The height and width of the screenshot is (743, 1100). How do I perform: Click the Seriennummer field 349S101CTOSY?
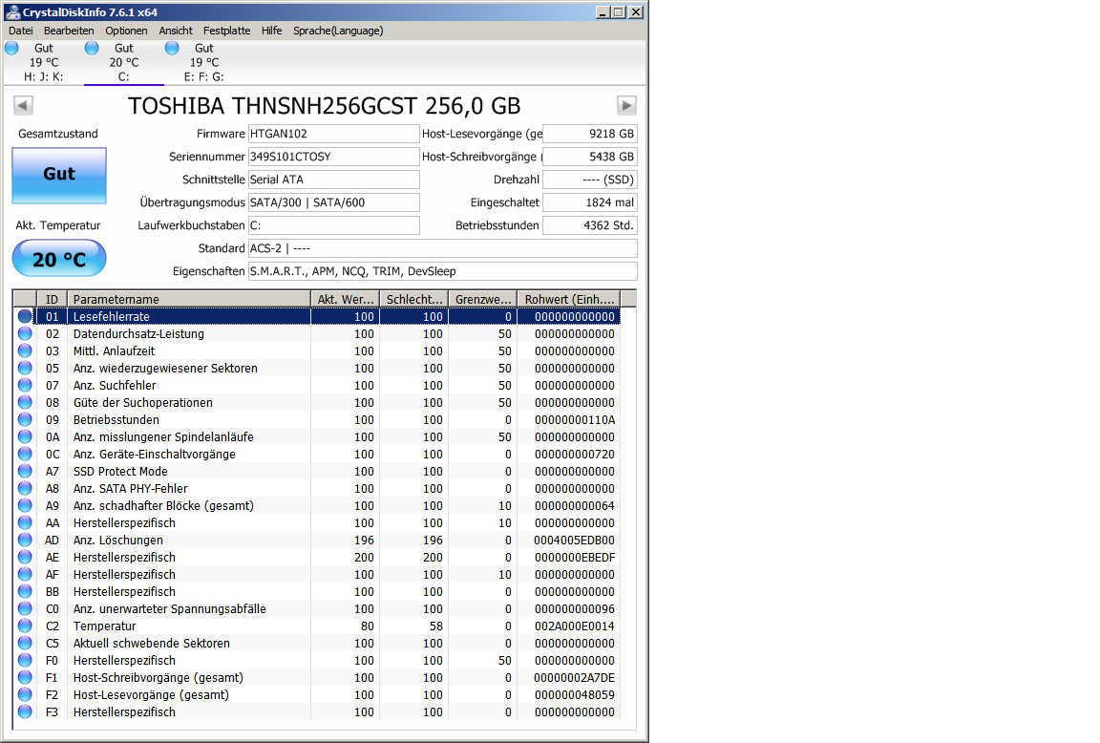(x=334, y=157)
